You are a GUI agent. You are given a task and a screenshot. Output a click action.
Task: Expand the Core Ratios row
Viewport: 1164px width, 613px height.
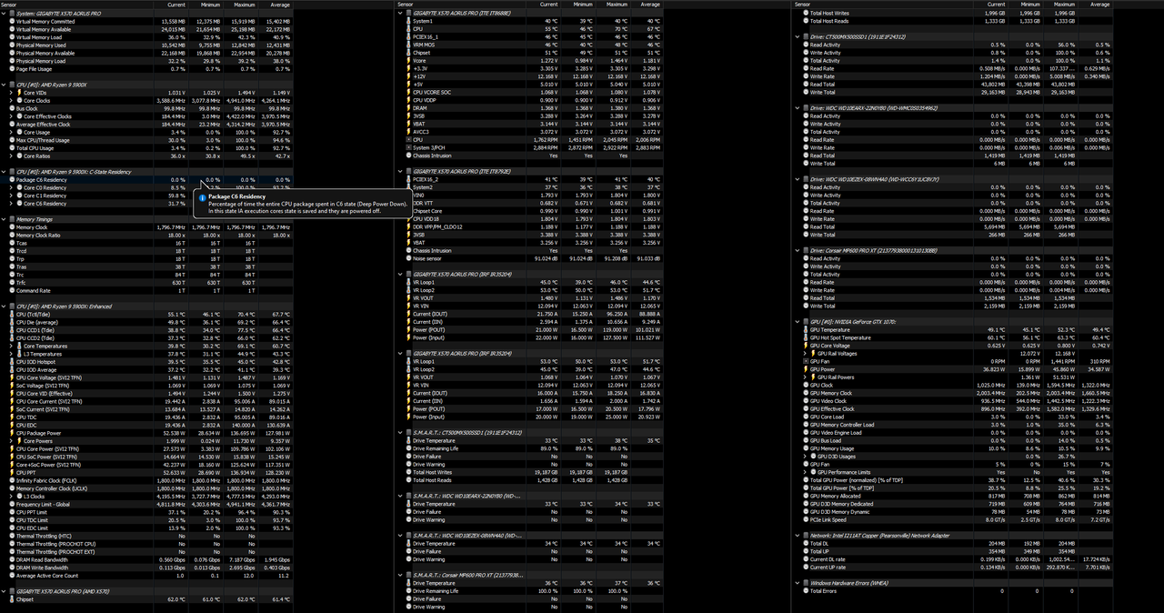click(x=11, y=156)
